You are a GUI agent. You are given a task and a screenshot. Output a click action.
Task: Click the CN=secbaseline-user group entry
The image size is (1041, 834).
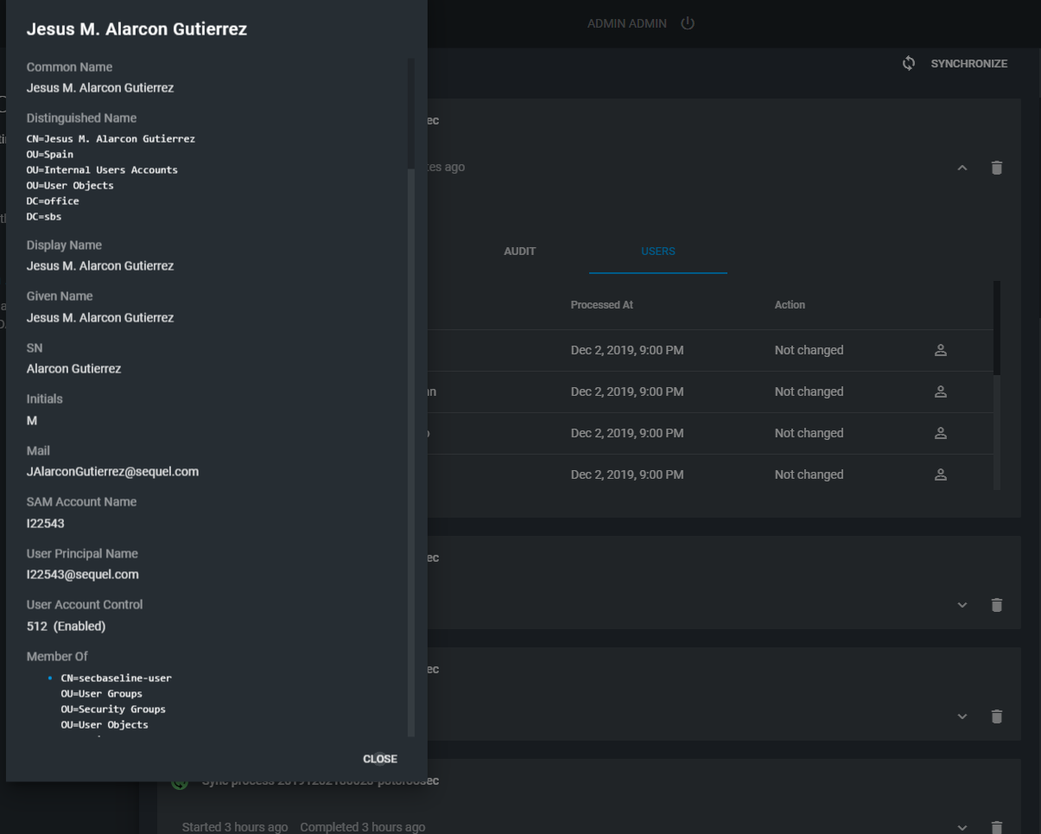[117, 678]
